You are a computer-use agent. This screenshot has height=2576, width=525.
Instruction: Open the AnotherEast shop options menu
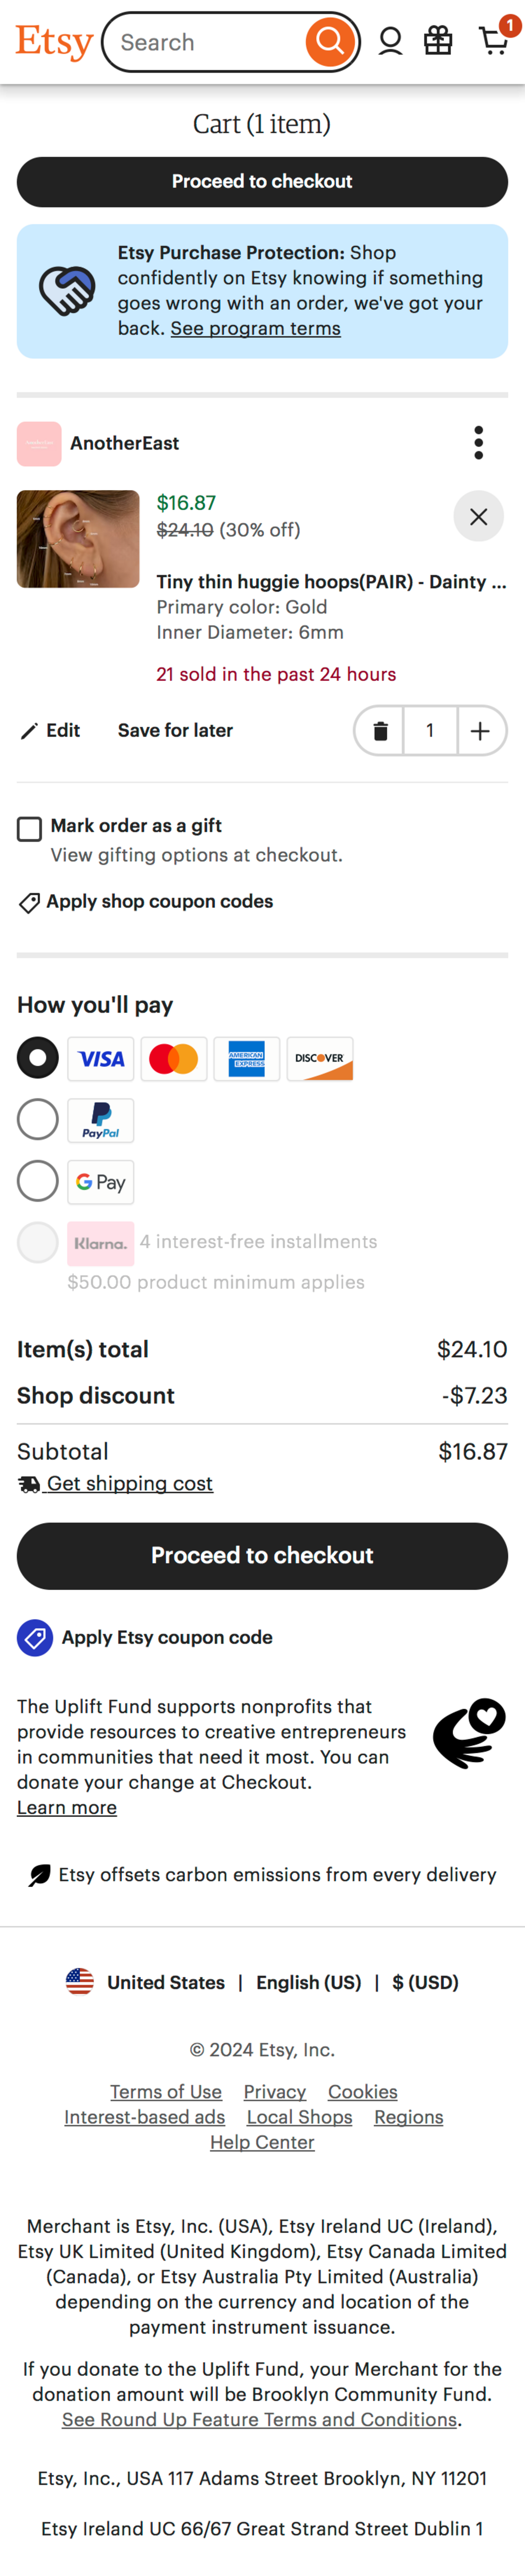click(479, 443)
